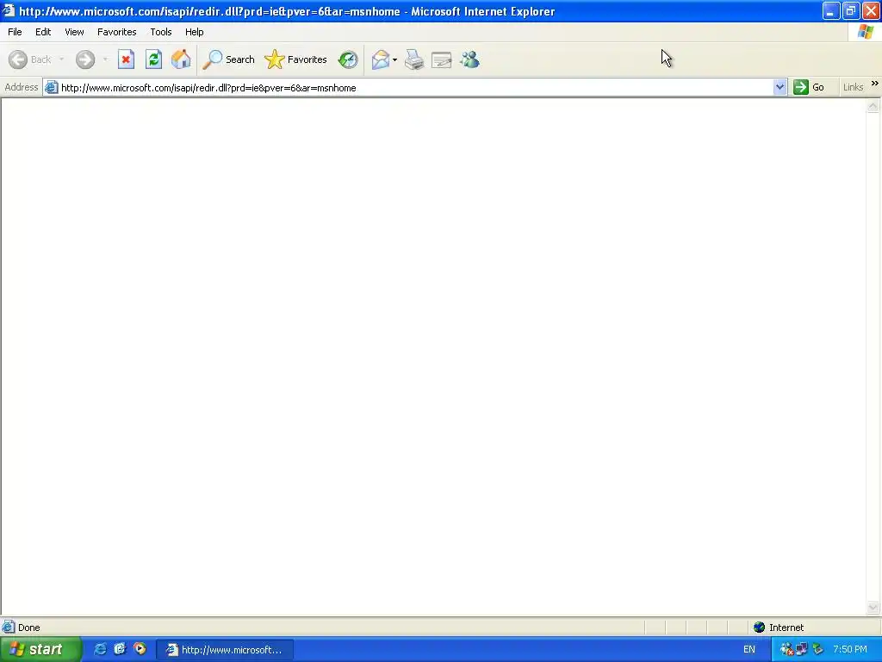The width and height of the screenshot is (882, 662).
Task: Open the Search pane in toolbar
Action: pos(229,59)
